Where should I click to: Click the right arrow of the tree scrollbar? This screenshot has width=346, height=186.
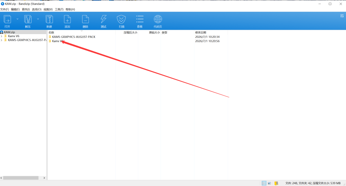[44, 178]
